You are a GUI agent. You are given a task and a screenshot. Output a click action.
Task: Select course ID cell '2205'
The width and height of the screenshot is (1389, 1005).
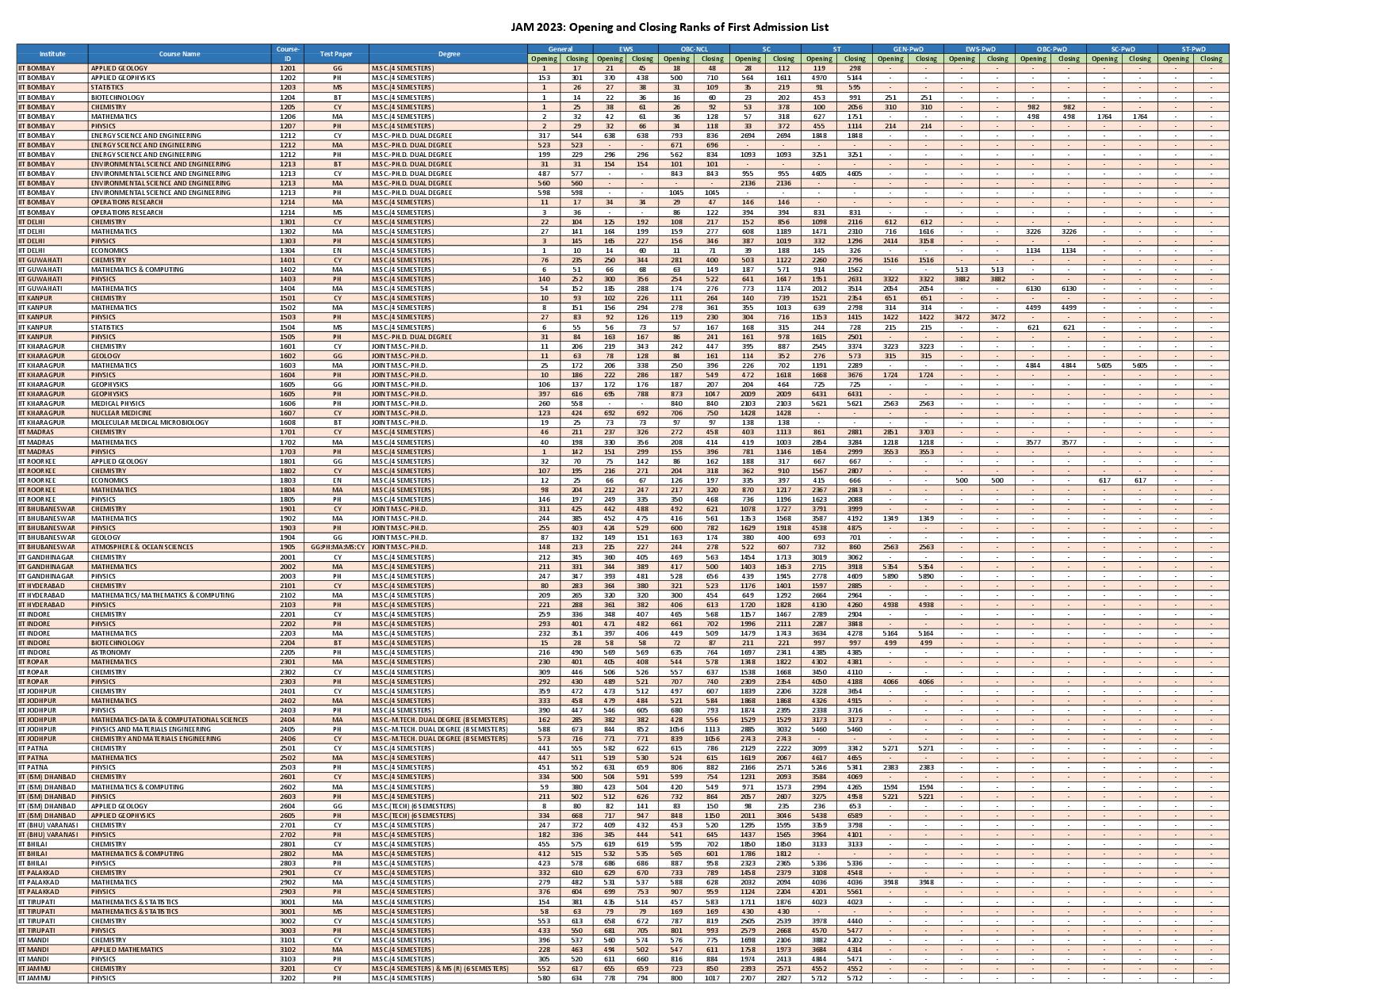pyautogui.click(x=288, y=652)
